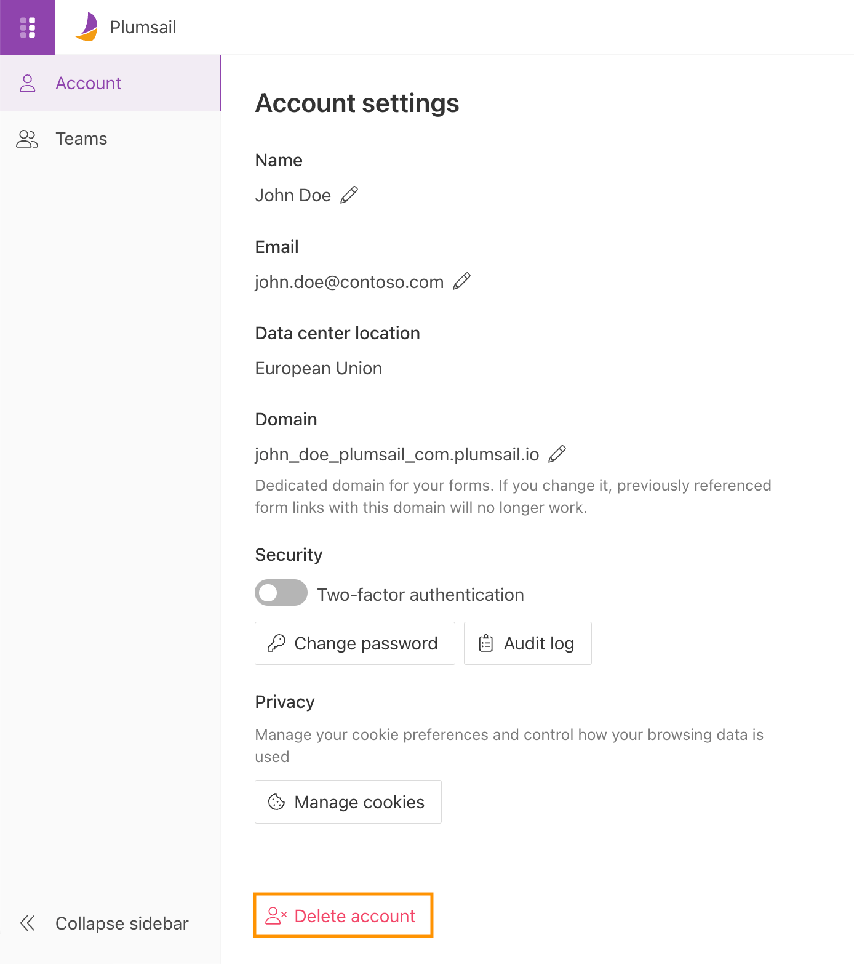The width and height of the screenshot is (854, 964).
Task: Click the Two-factor authentication label
Action: [420, 595]
